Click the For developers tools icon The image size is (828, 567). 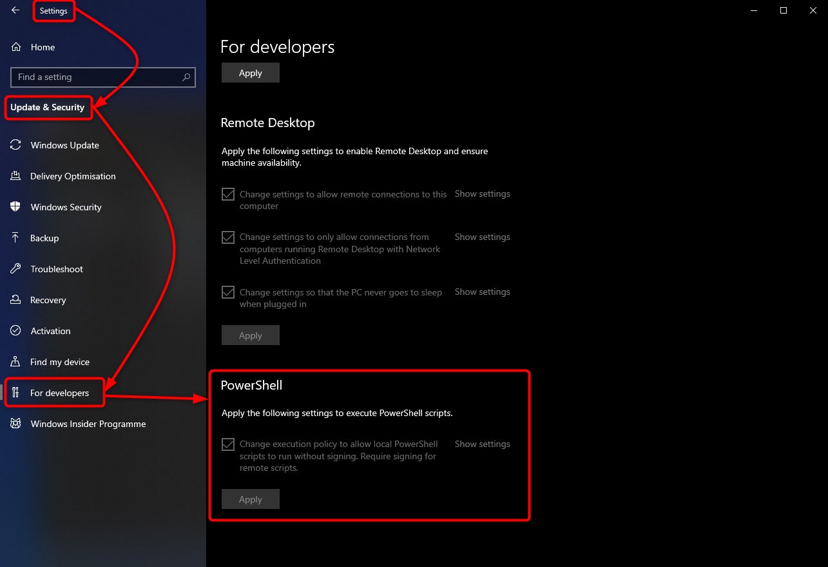point(16,393)
